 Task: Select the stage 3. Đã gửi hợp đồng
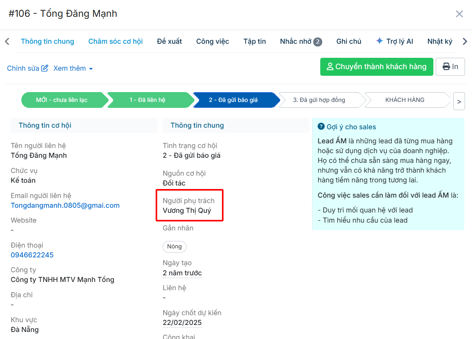pyautogui.click(x=319, y=100)
